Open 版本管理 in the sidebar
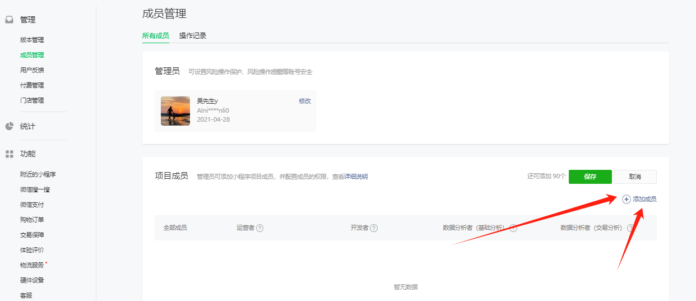This screenshot has width=696, height=301. [x=32, y=40]
